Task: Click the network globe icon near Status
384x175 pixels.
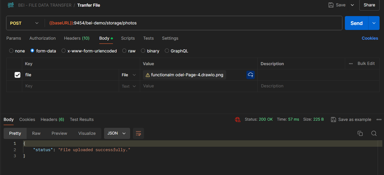Action: (x=238, y=120)
